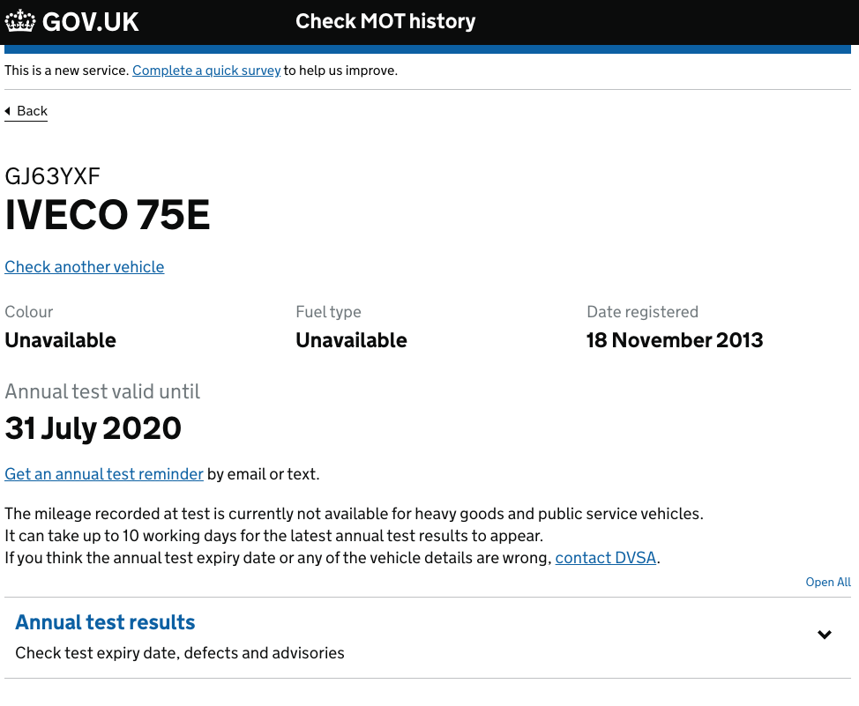The image size is (859, 706).
Task: Click the GOV.UK crown logo icon
Action: tap(20, 21)
